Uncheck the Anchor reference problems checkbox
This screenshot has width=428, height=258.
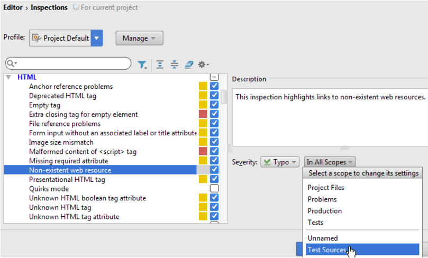pos(214,86)
